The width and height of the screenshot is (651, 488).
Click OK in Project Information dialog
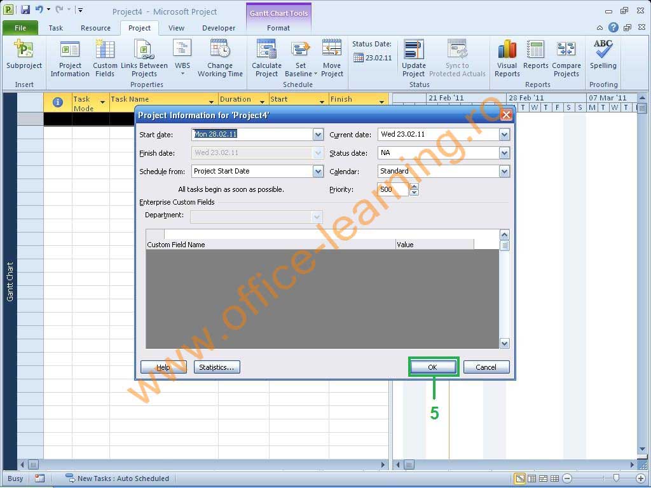coord(433,367)
